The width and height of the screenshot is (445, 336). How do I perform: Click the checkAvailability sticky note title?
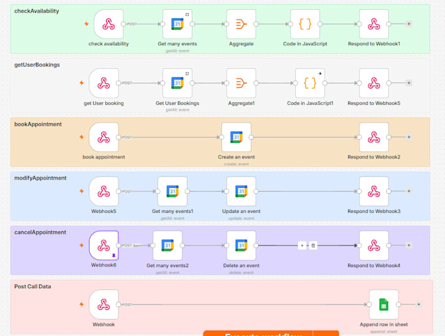click(37, 11)
